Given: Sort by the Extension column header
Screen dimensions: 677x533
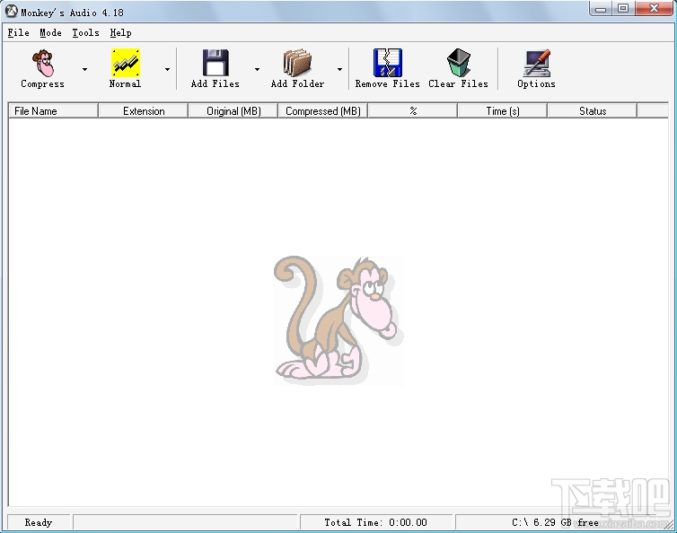Looking at the screenshot, I should [x=144, y=111].
